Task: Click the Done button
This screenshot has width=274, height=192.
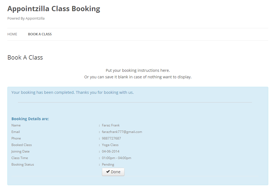Action: pyautogui.click(x=113, y=172)
